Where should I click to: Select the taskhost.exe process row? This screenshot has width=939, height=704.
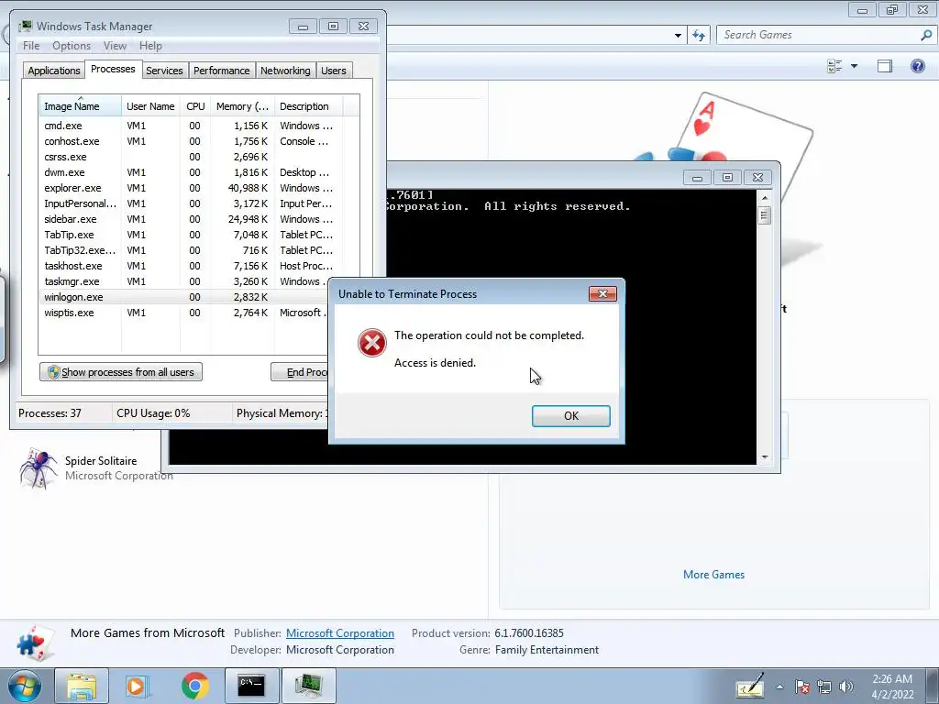[189, 266]
